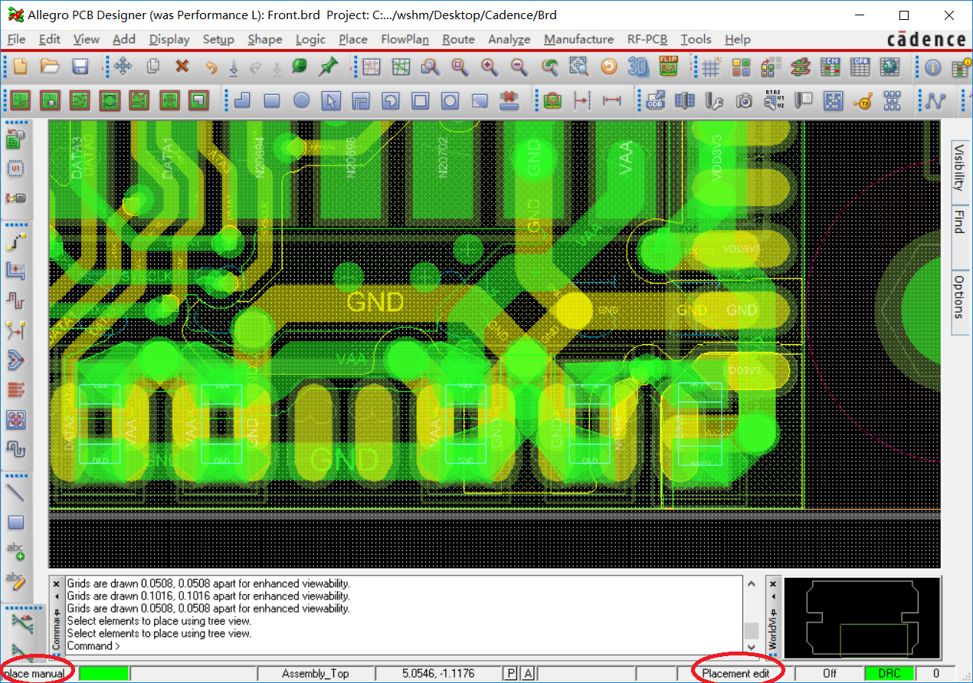Click the command window vertical scrollbar
The width and height of the screenshot is (973, 683).
pyautogui.click(x=752, y=617)
